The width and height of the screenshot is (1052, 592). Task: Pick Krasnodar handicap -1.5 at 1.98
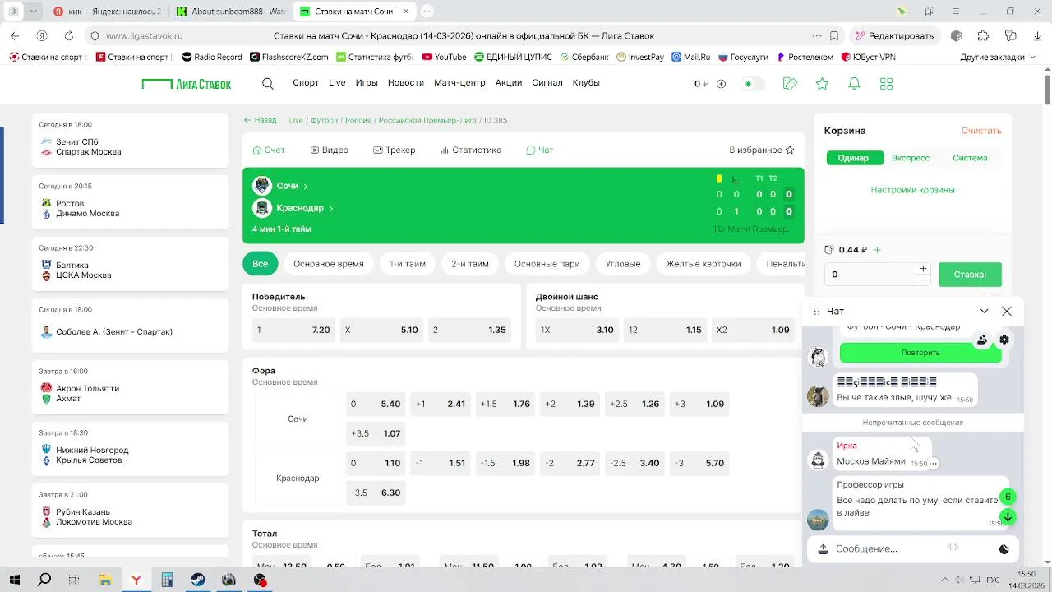coord(505,463)
